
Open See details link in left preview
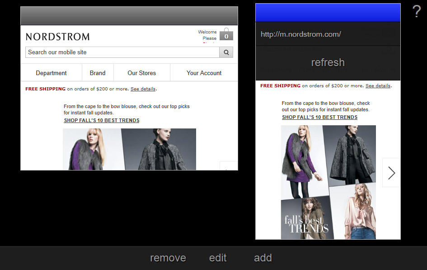pyautogui.click(x=143, y=89)
